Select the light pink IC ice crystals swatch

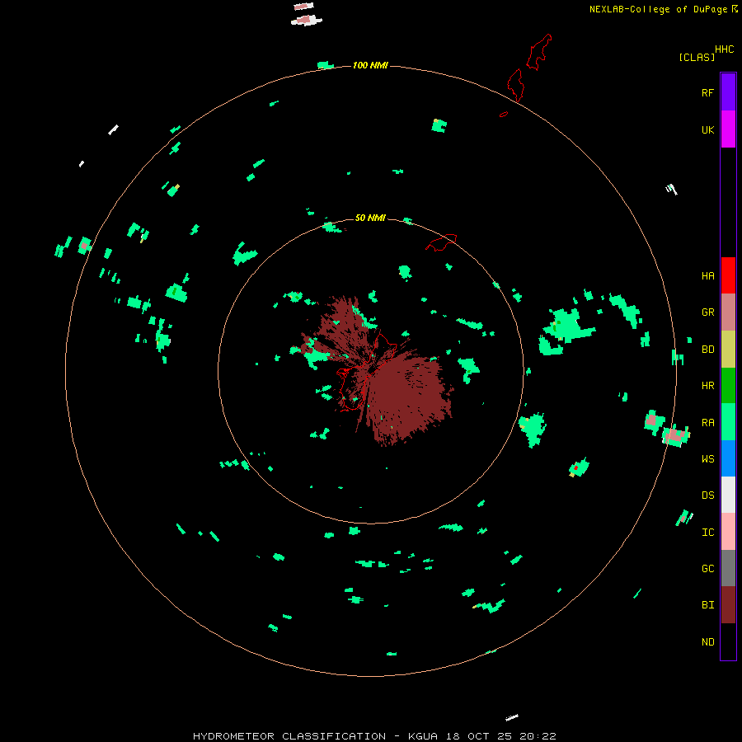[728, 532]
